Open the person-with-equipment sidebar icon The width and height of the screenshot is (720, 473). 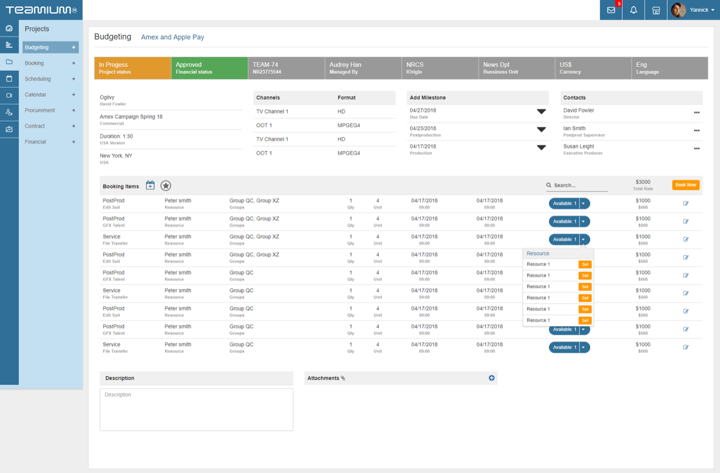coord(9,112)
